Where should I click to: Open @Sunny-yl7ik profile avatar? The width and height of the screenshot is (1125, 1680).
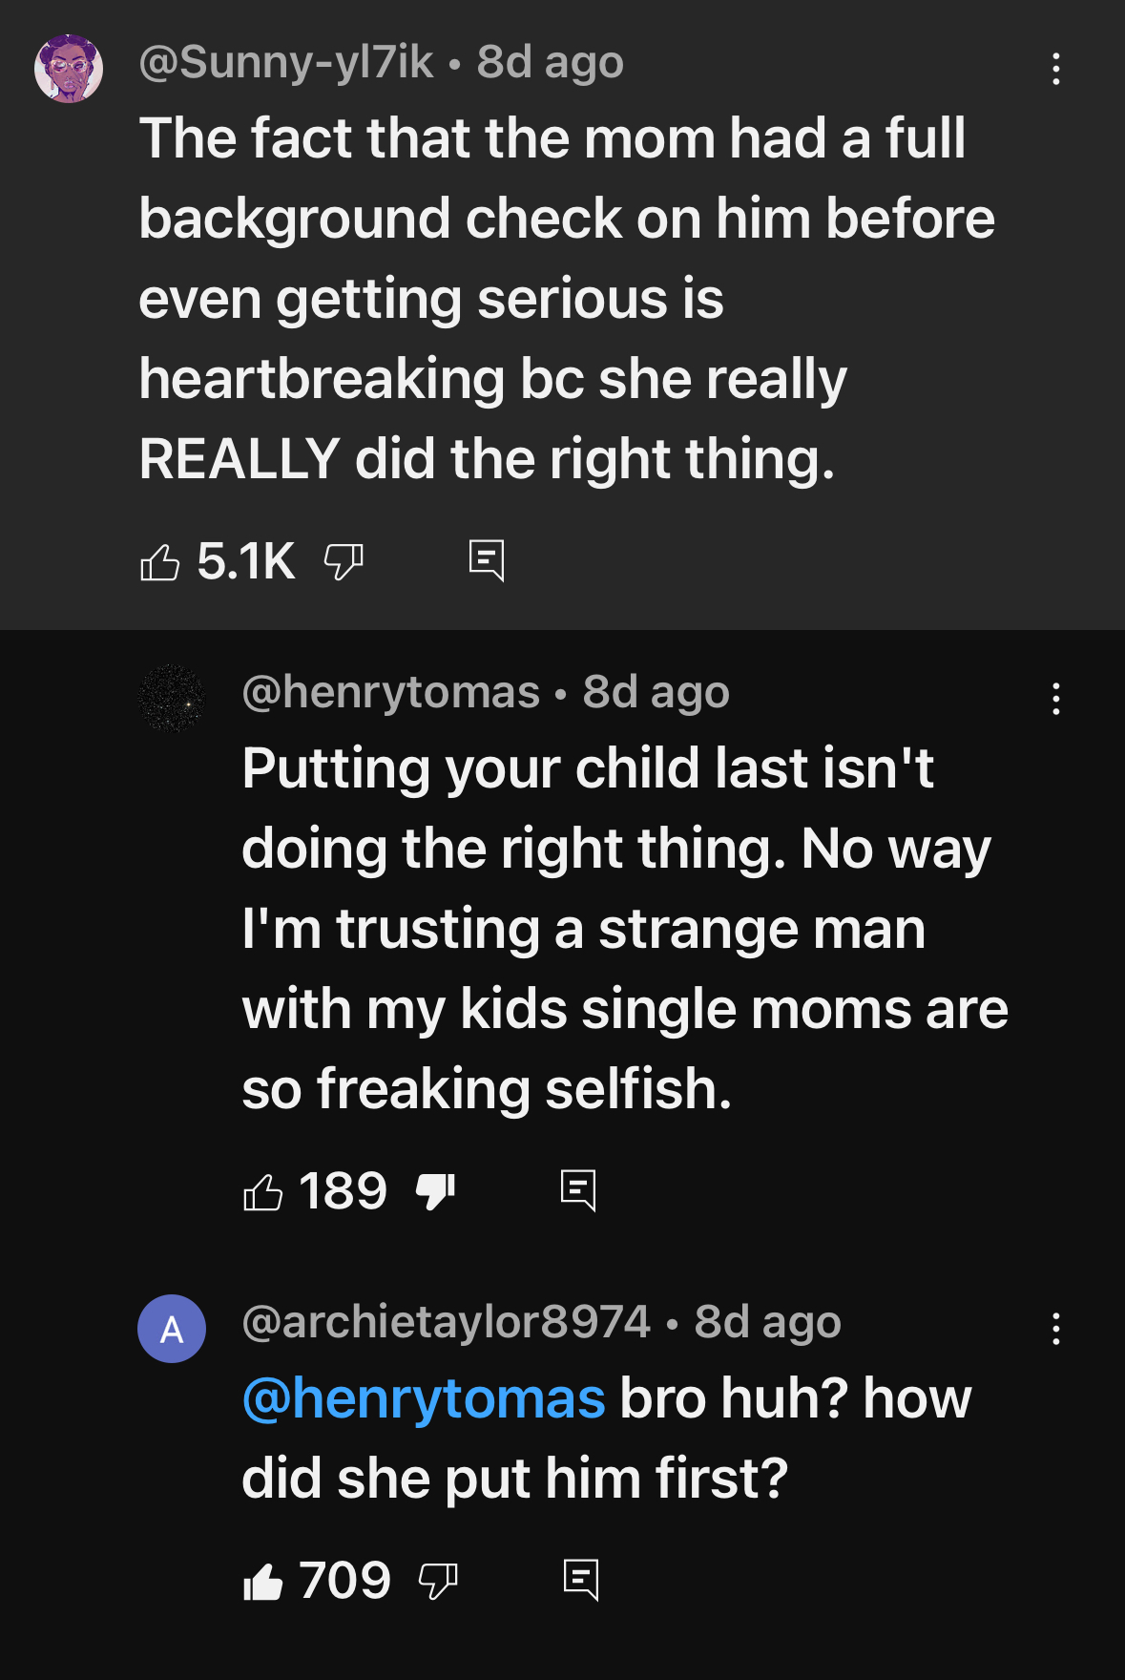69,69
